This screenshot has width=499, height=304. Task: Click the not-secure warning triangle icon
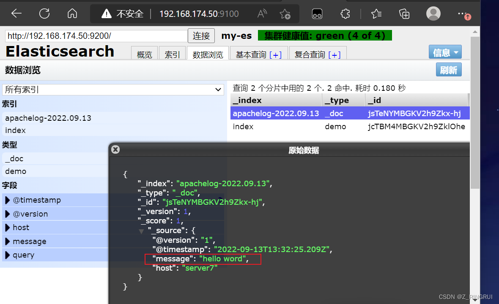tap(106, 14)
